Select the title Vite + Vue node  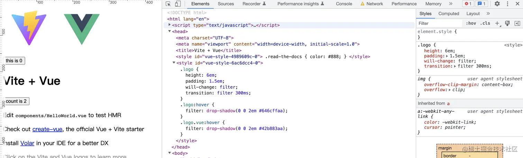tap(209, 50)
